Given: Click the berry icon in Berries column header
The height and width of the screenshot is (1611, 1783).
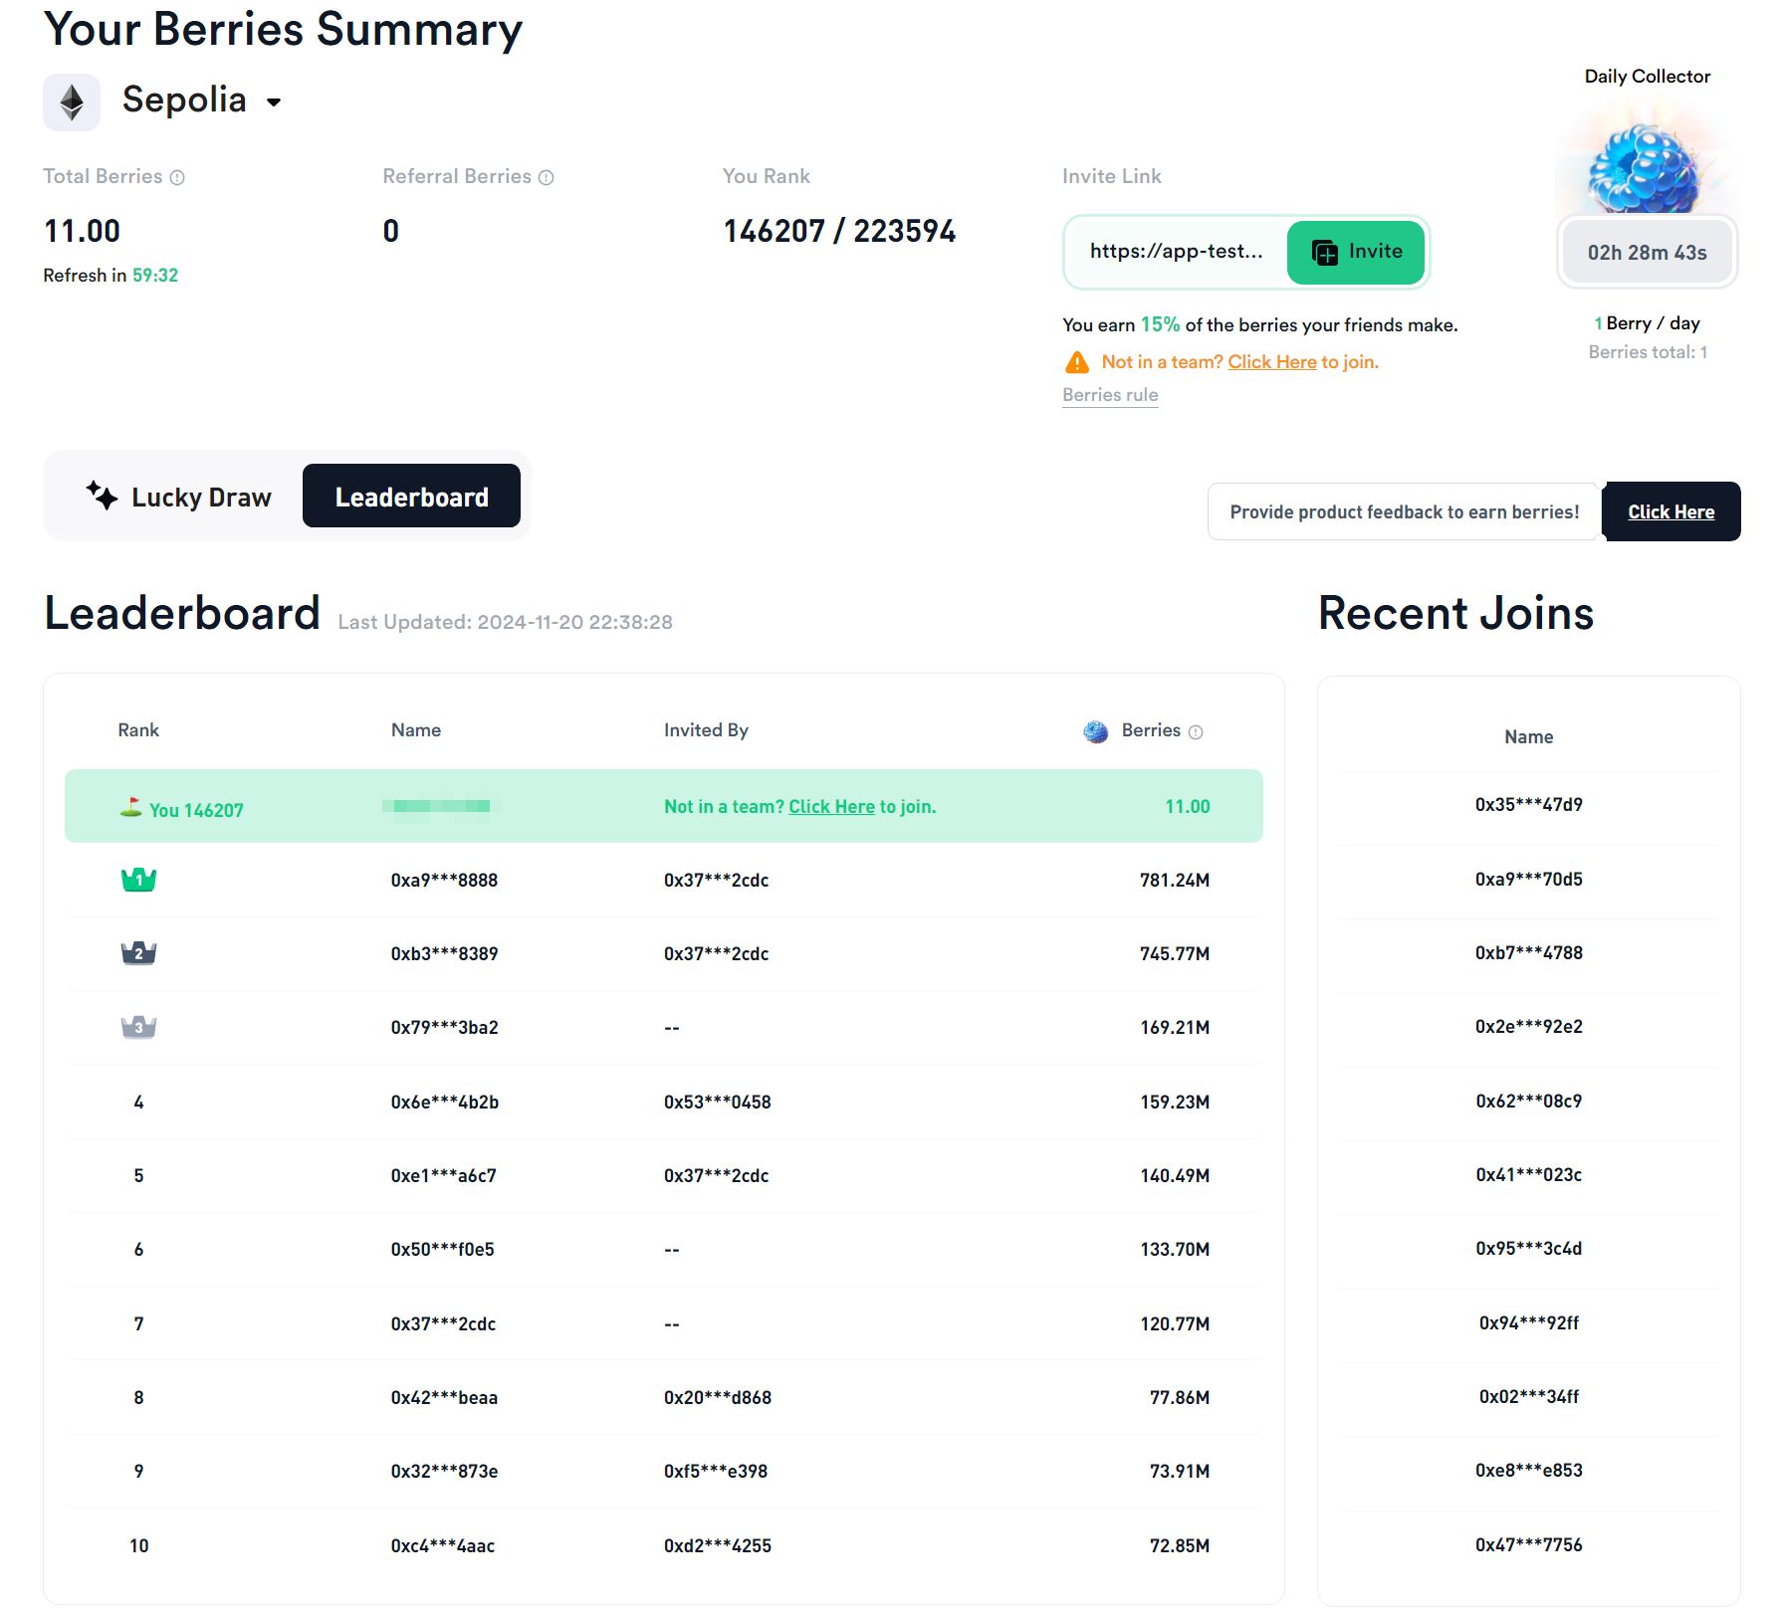Looking at the screenshot, I should coord(1095,732).
